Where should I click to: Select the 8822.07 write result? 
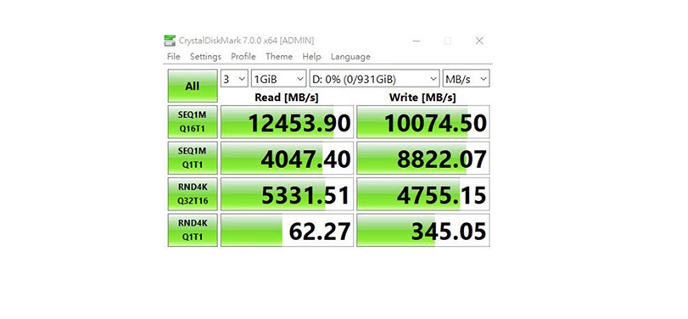(423, 158)
